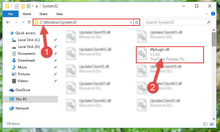This screenshot has width=220, height=132.
Task: Switch to details view layout
Action: [x=206, y=124]
